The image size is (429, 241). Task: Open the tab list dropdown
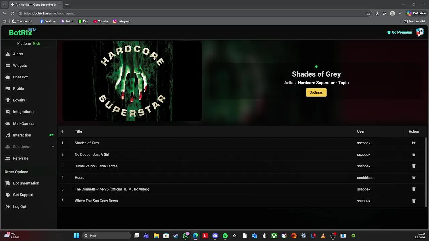click(x=4, y=5)
